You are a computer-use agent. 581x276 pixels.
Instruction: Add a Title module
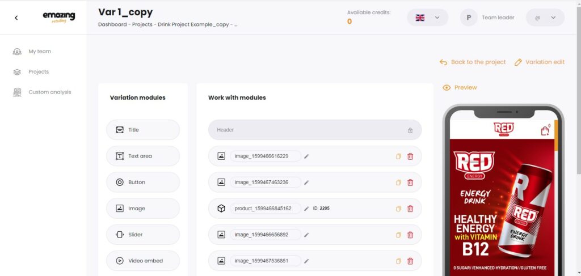[x=143, y=130]
